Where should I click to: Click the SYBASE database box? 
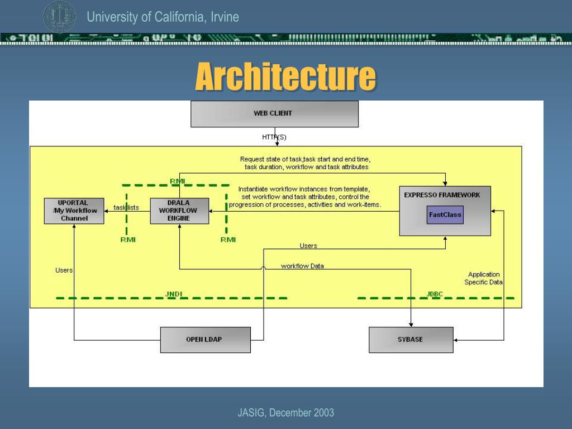pos(411,340)
